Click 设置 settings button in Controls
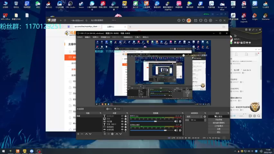The width and height of the screenshot is (274, 154). point(219,129)
